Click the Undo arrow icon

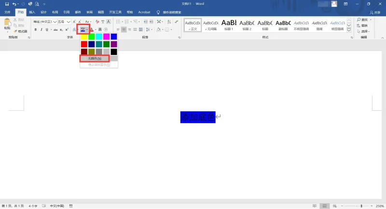click(14, 4)
